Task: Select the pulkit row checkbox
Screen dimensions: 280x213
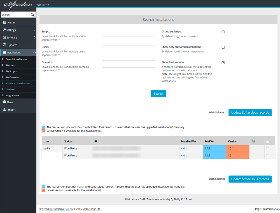Action: [267, 149]
